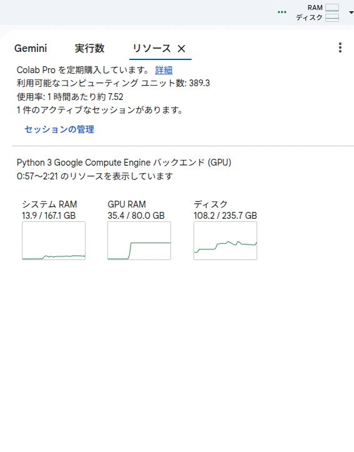Click 利用可能なコンピューティング ユニット数: 389.3
354x452 pixels.
coord(114,83)
